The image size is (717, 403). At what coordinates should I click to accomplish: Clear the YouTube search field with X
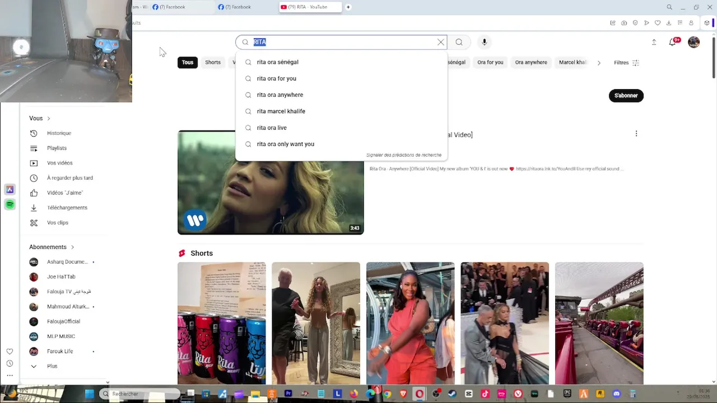coord(441,42)
